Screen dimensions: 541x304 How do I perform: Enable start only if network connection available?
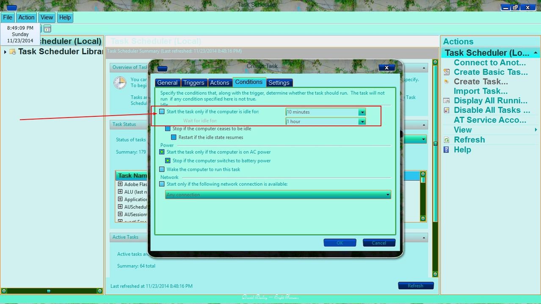click(x=162, y=184)
